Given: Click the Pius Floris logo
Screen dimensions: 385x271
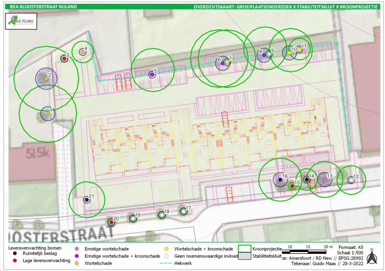Looking at the screenshot, I should pyautogui.click(x=21, y=21).
